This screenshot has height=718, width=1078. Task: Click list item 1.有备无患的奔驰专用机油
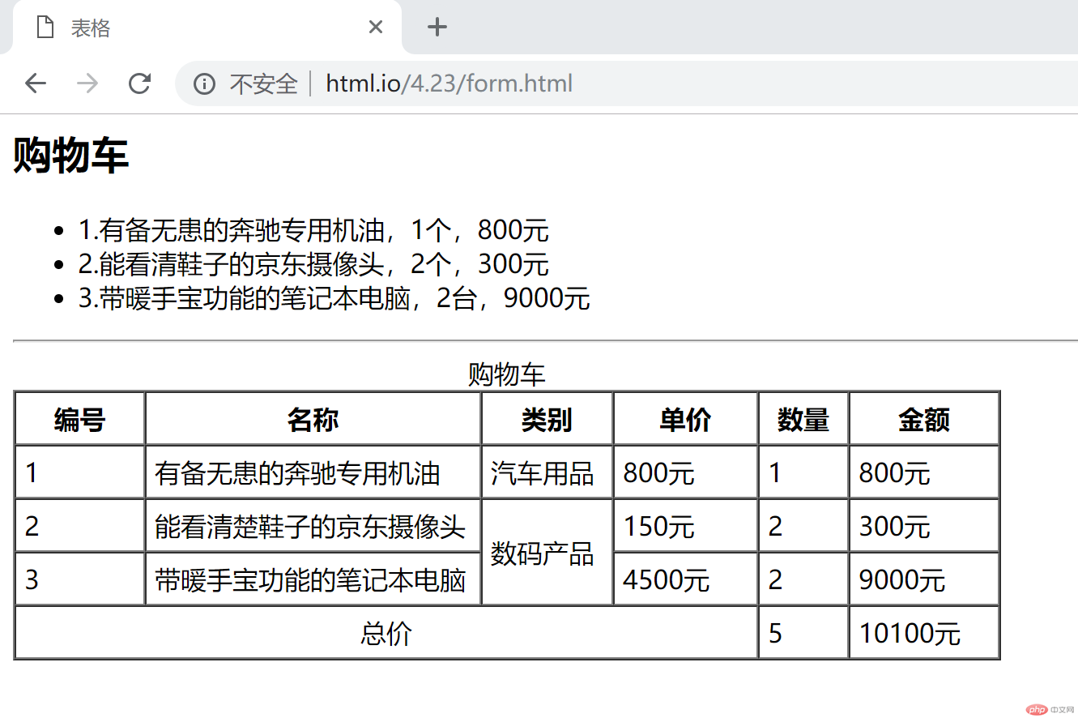point(313,231)
